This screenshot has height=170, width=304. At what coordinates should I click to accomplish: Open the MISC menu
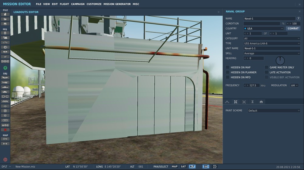point(136,4)
